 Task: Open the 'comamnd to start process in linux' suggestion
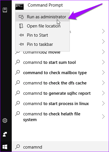[60, 104]
